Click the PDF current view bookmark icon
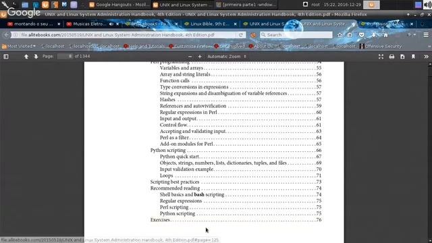Viewport: 432px width, 243px height. 413,57
